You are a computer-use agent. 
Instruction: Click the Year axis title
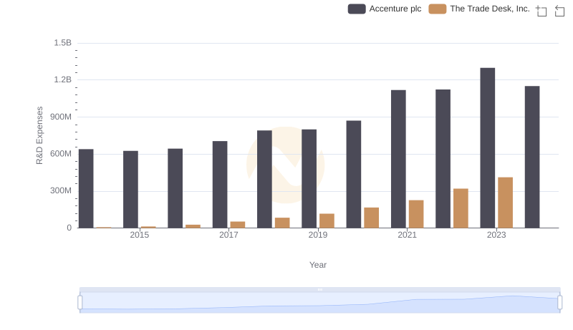[x=318, y=265]
